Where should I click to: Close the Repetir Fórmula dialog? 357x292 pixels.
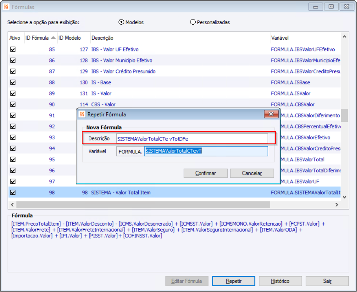point(271,114)
